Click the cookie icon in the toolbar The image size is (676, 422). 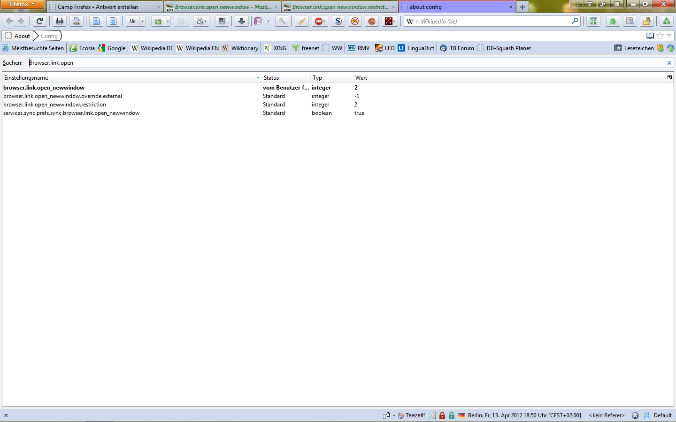pyautogui.click(x=372, y=21)
